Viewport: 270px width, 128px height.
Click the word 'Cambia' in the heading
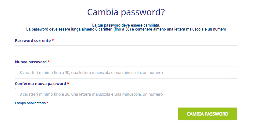pos(102,12)
